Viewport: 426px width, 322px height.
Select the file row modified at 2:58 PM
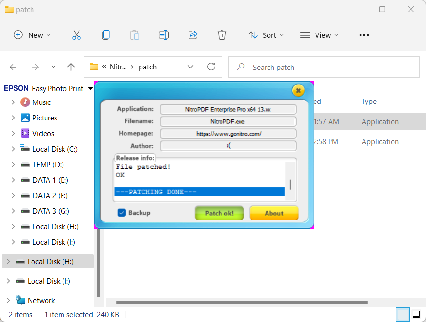[x=369, y=141]
